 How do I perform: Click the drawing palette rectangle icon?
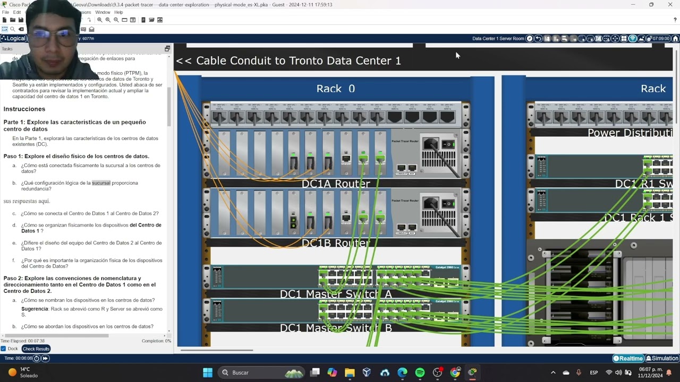tap(124, 20)
